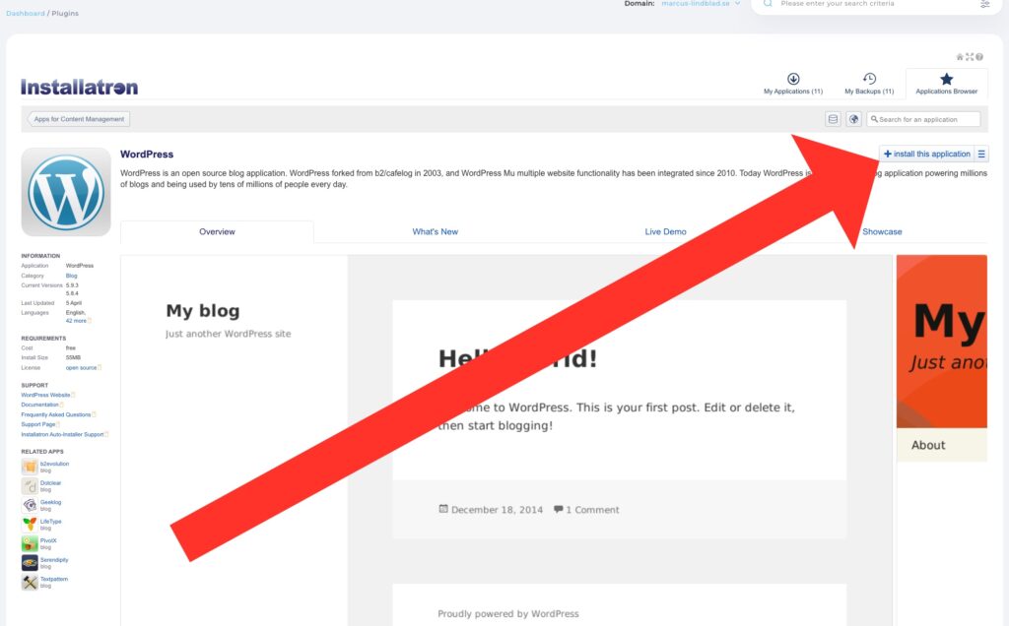Screen dimensions: 1009x626
Task: Click the 1 Comment text in preview
Action: (592, 510)
